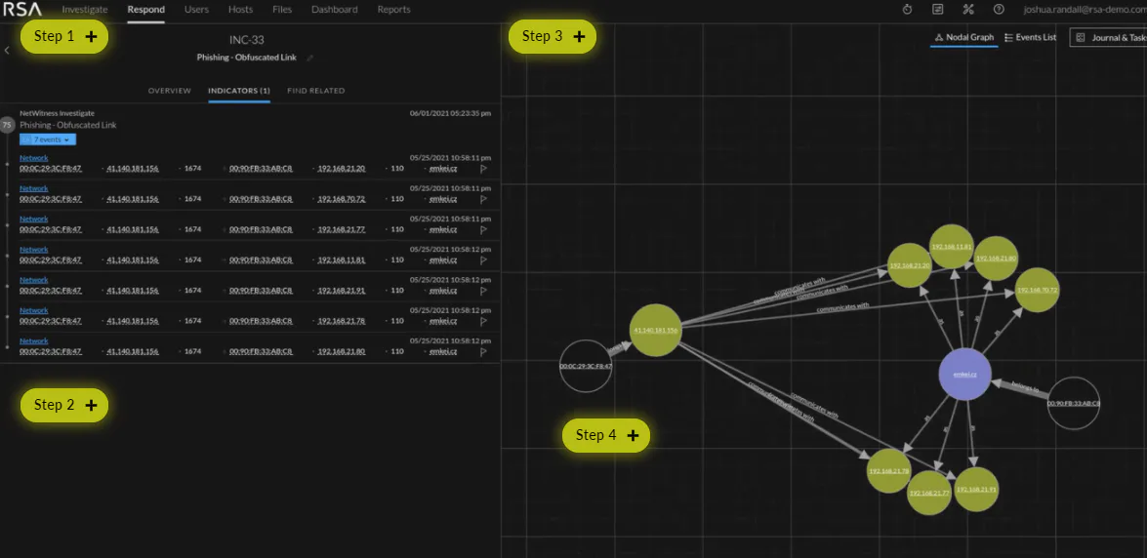Click the RSA logo
Screen dimensions: 1147x558
tap(21, 10)
